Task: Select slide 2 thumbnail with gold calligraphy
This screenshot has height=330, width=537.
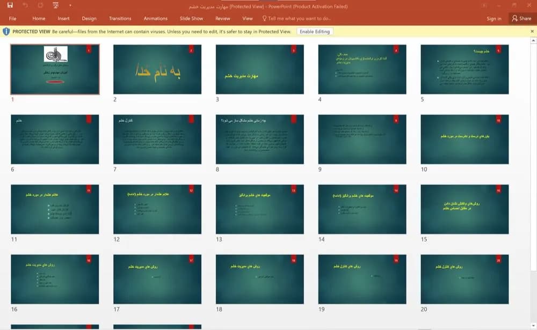Action: coord(157,69)
